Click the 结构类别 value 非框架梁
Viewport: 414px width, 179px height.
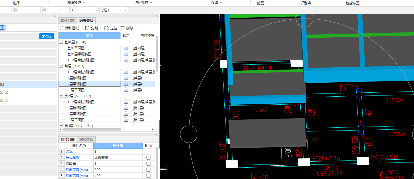(x=118, y=158)
